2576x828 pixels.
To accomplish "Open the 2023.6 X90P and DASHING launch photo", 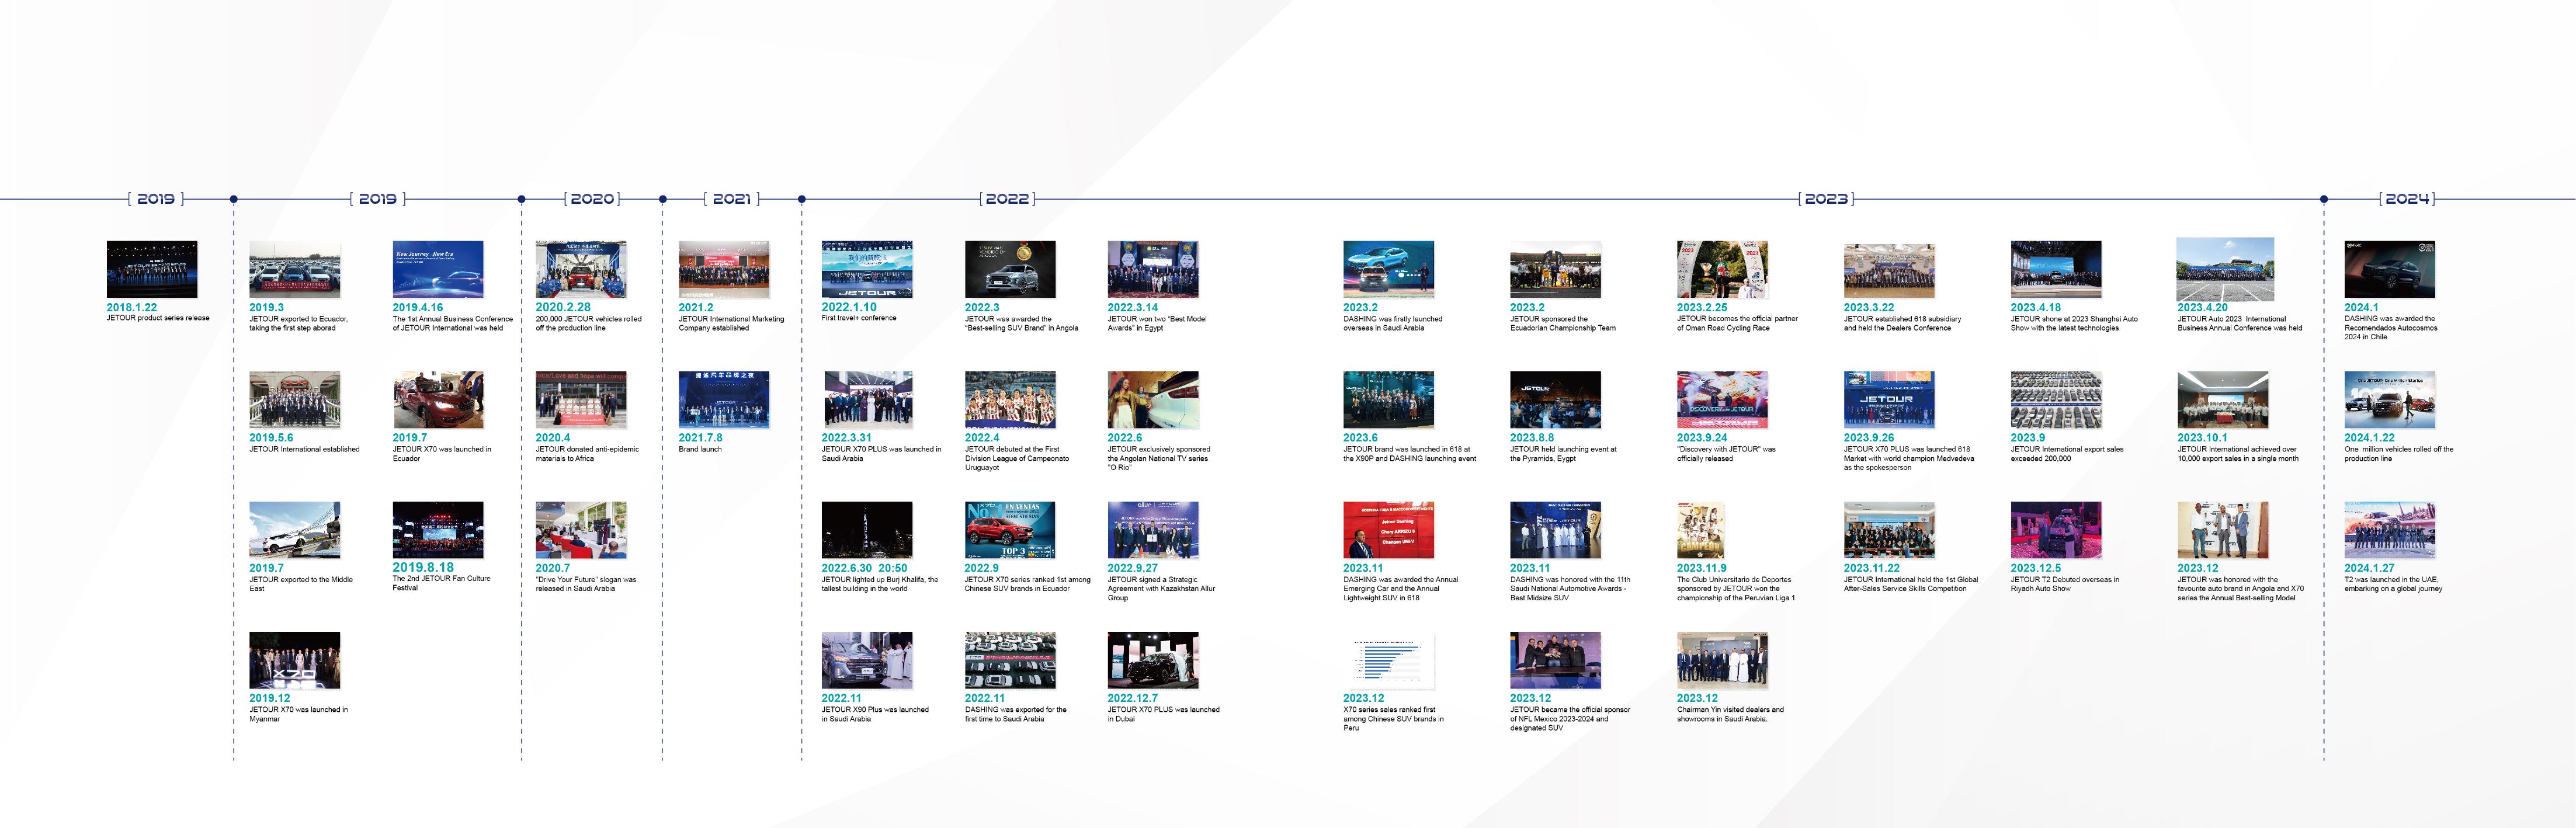I will point(1389,400).
